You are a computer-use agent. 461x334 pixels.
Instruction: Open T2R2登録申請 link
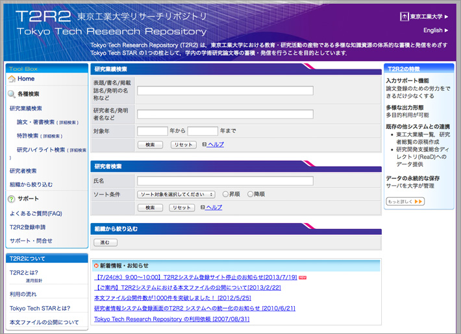pyautogui.click(x=27, y=227)
